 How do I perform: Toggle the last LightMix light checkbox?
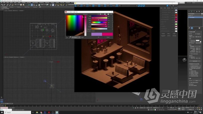[161, 31]
